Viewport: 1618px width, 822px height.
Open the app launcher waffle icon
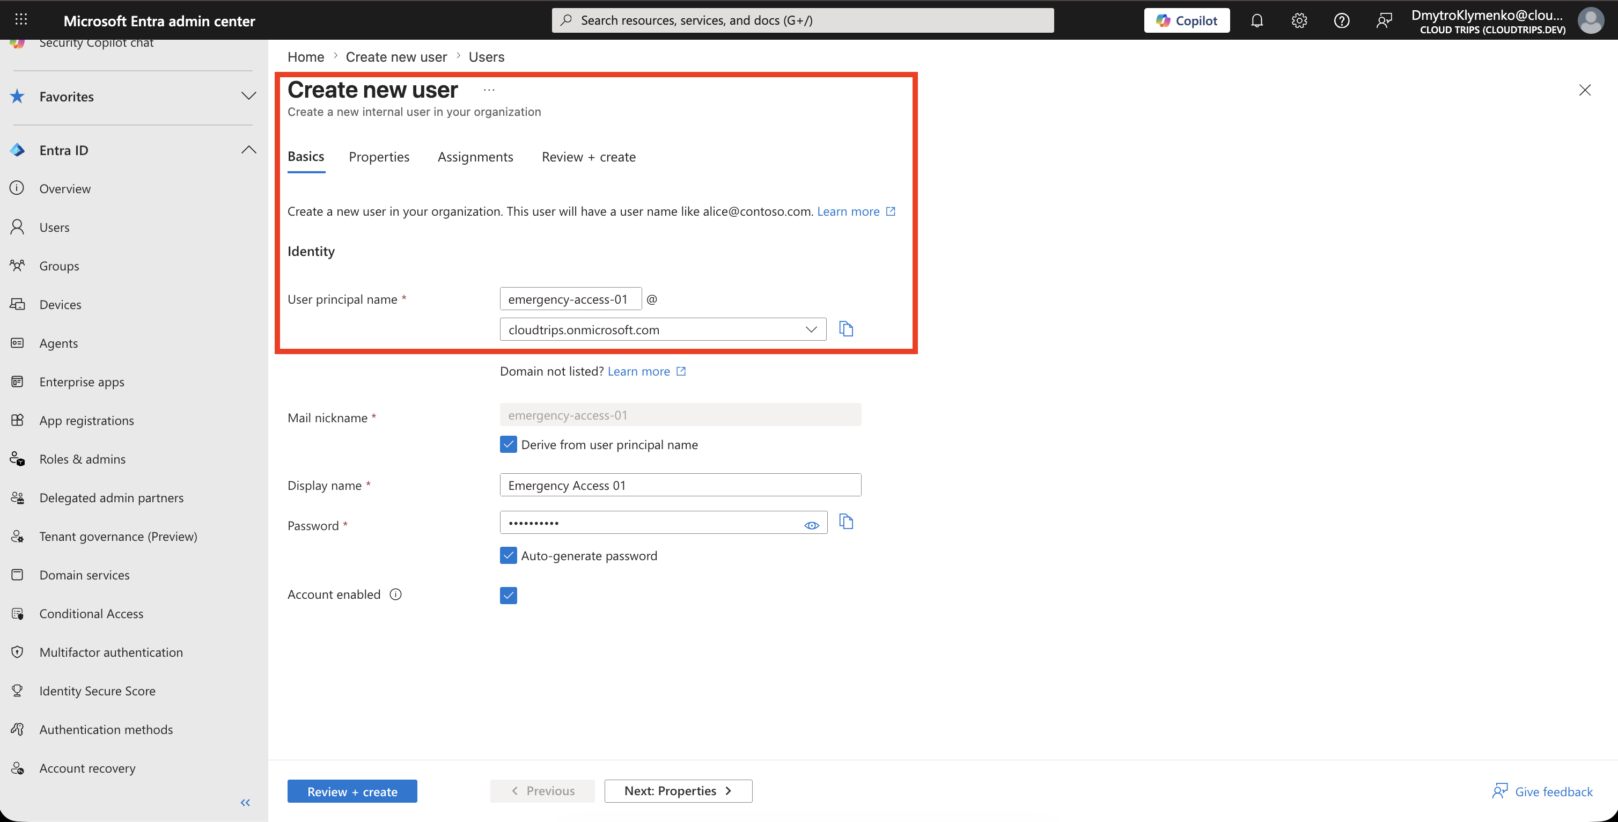21,20
